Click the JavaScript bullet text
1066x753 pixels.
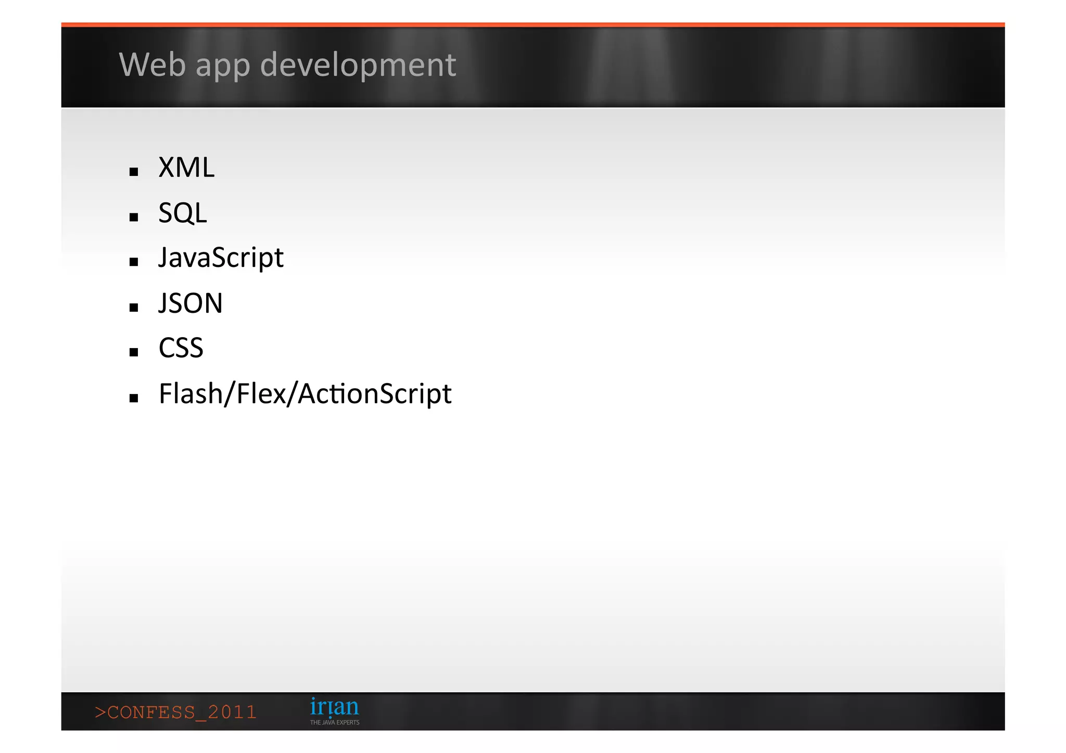point(221,258)
